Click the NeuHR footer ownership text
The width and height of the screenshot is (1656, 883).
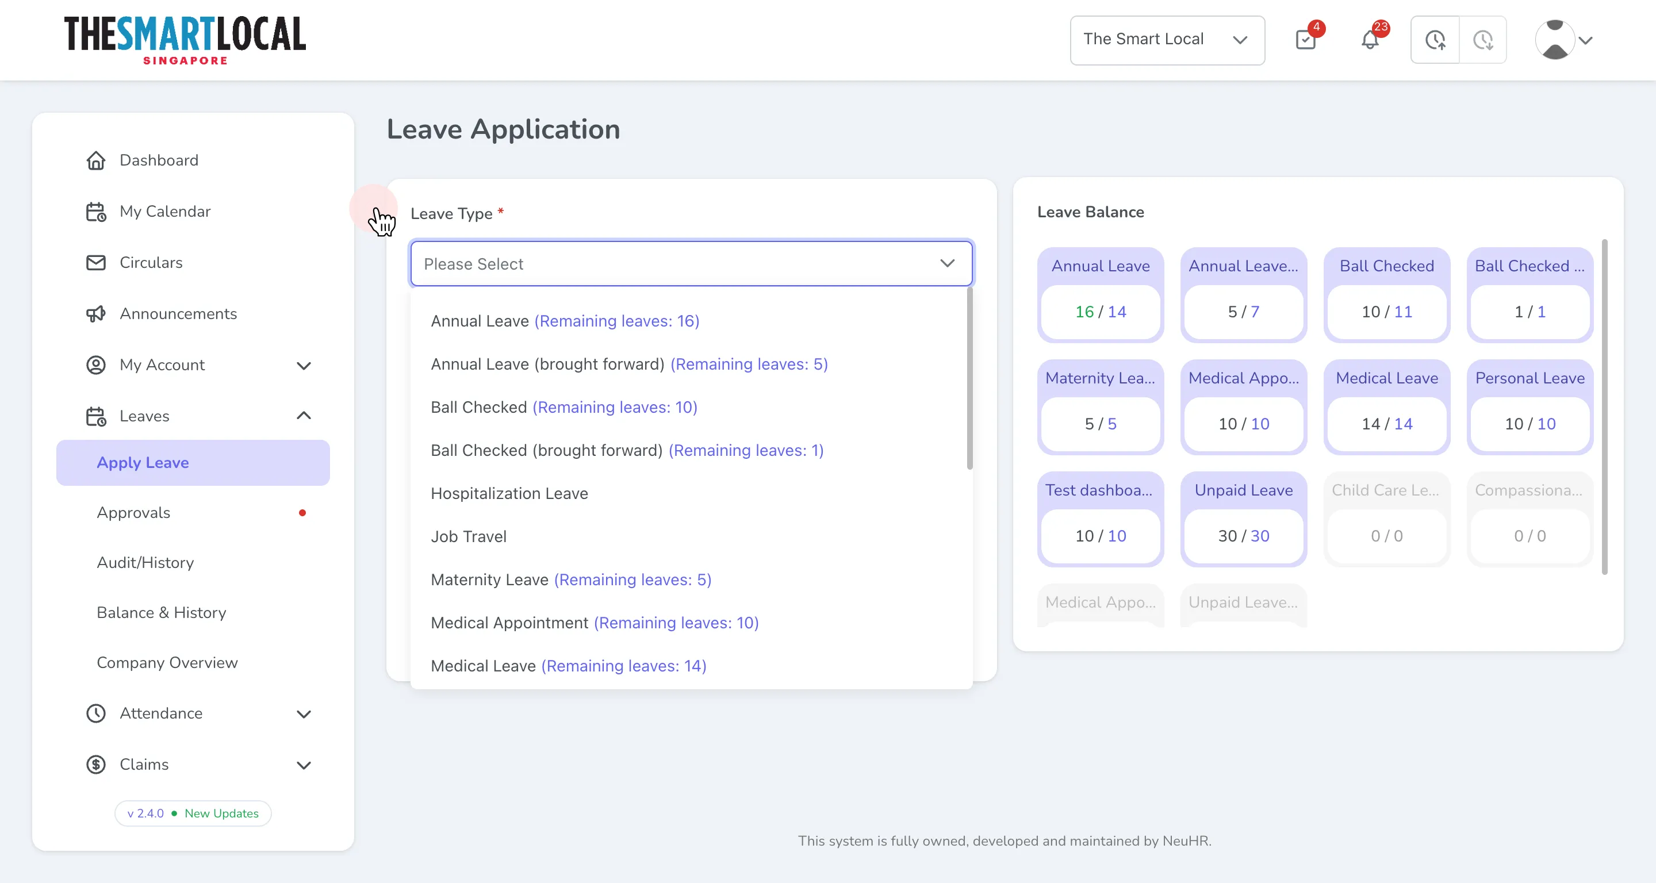1004,840
